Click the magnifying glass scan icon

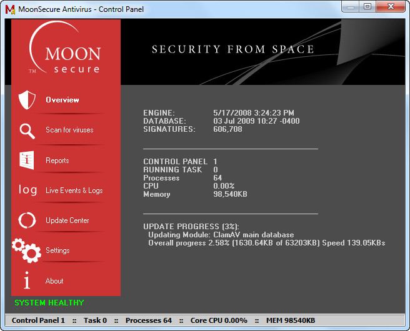[x=27, y=131]
